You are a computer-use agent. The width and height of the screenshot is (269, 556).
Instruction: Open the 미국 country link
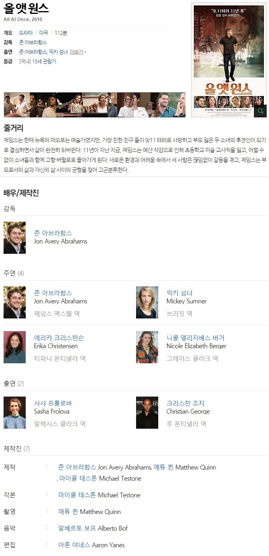click(x=44, y=33)
